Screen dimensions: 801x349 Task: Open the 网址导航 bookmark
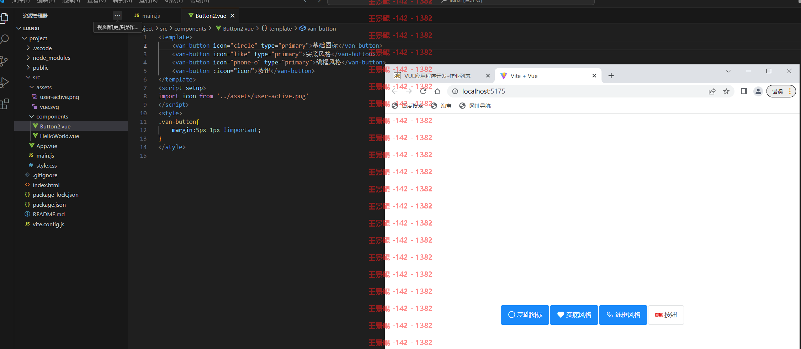pos(475,106)
